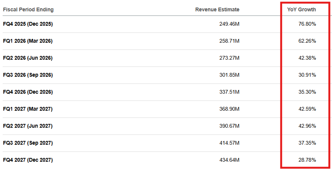Select the FQ1 2027 (Mar 2027) row label
This screenshot has width=332, height=170.
[28, 109]
